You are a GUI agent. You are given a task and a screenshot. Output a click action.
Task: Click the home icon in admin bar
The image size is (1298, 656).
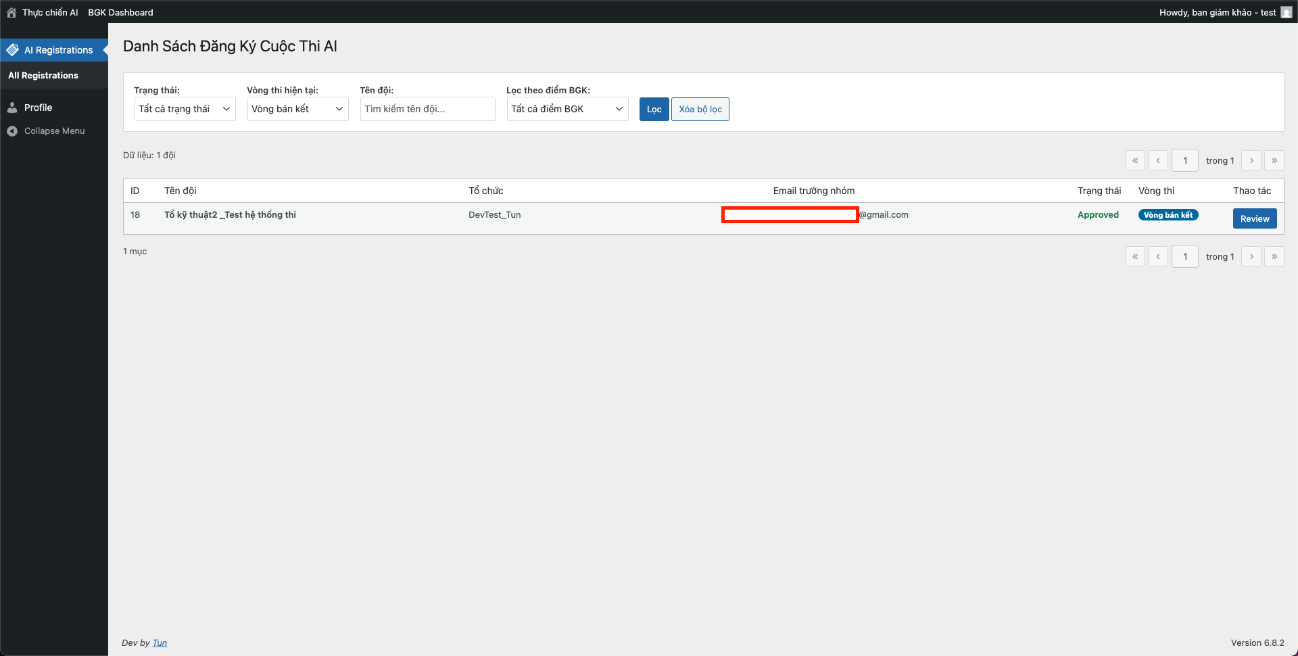pyautogui.click(x=11, y=12)
